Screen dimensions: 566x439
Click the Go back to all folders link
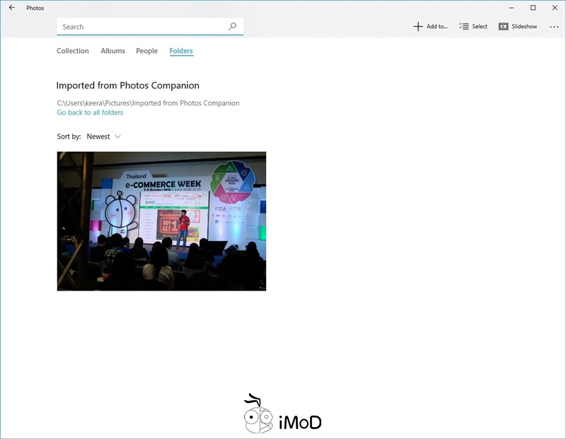tap(90, 112)
